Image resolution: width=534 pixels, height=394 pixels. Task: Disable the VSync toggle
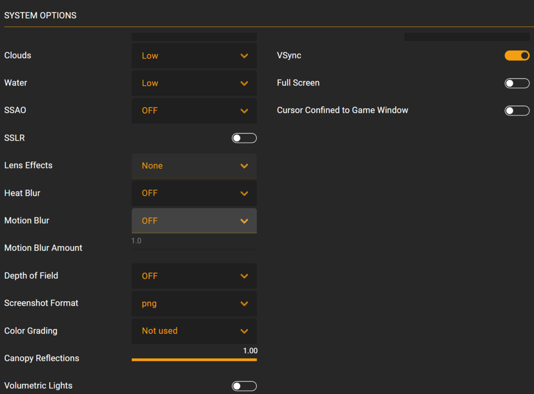point(517,55)
